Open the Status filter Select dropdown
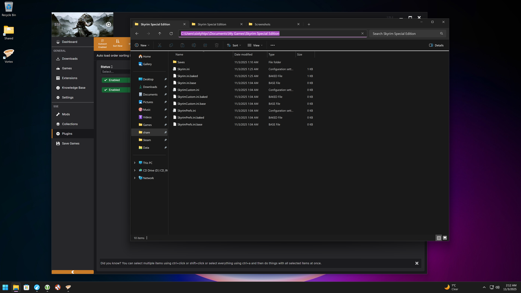This screenshot has height=293, width=521. pos(115,72)
